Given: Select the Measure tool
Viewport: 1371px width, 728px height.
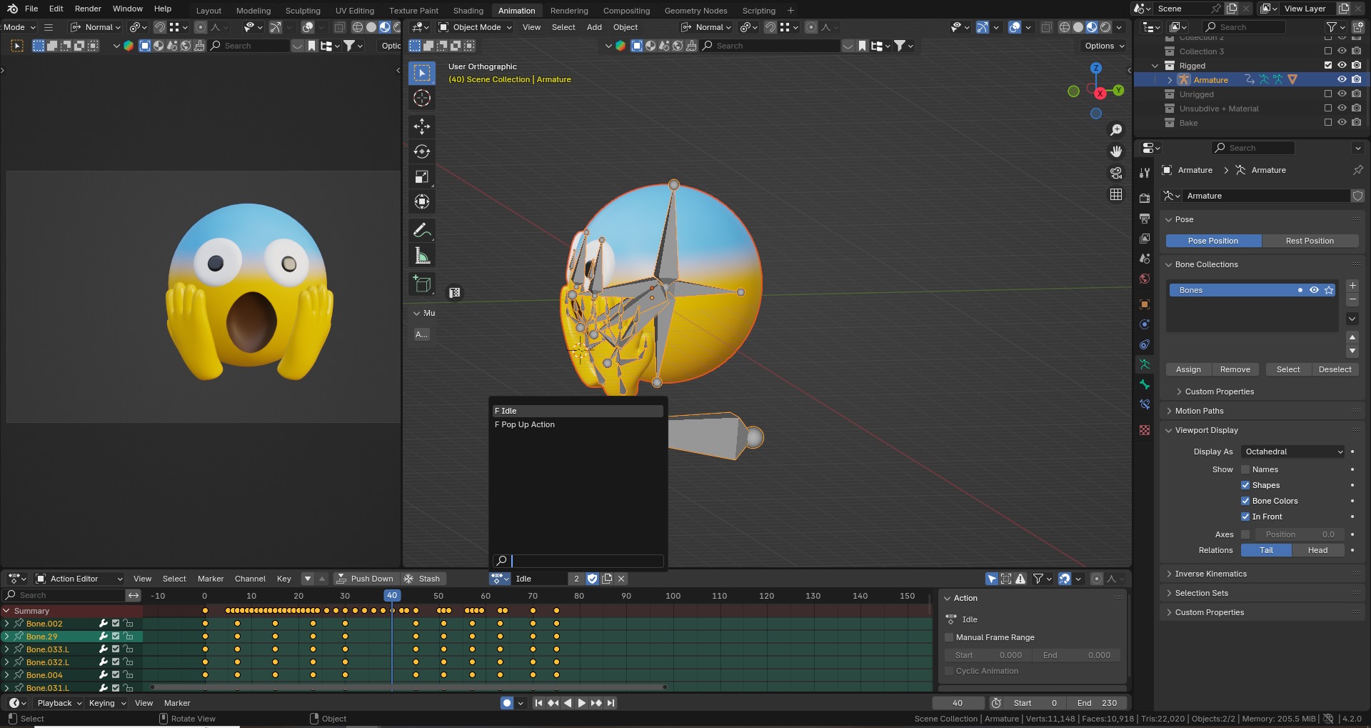Looking at the screenshot, I should tap(422, 255).
